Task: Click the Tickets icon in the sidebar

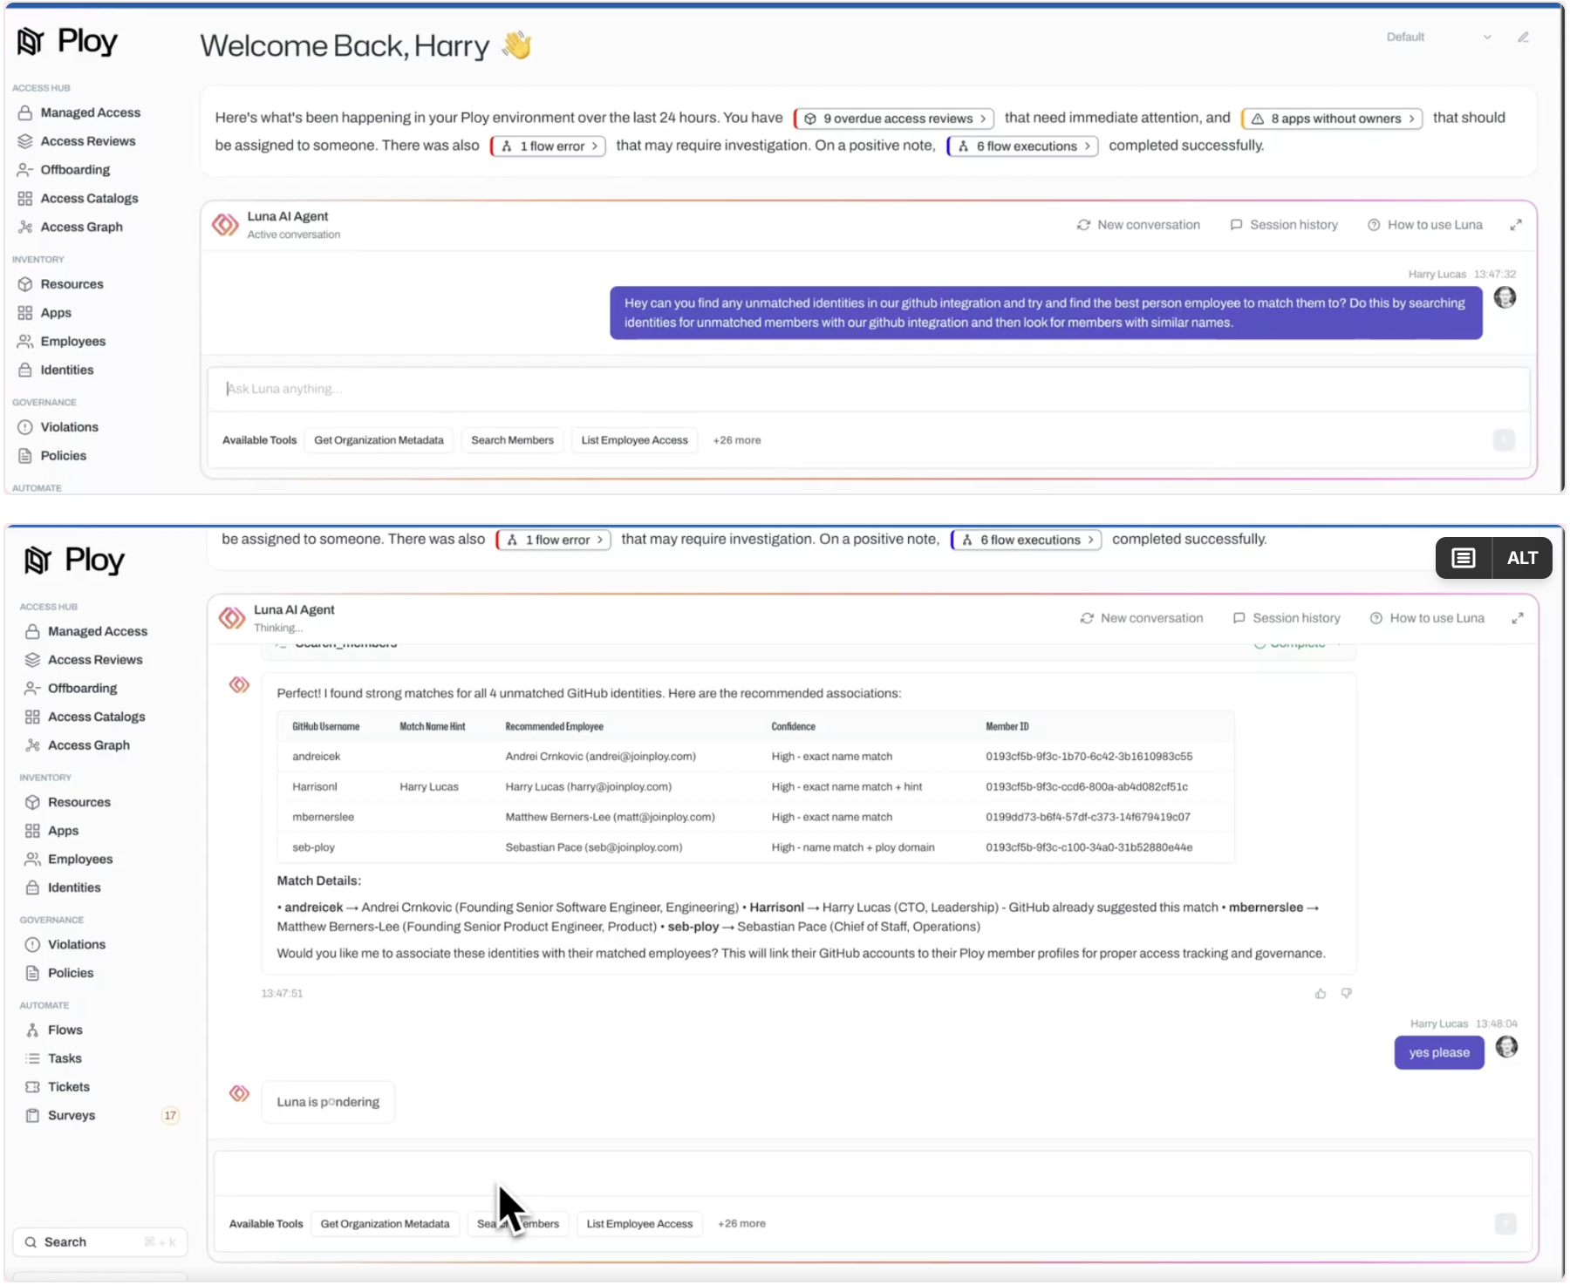Action: point(32,1087)
